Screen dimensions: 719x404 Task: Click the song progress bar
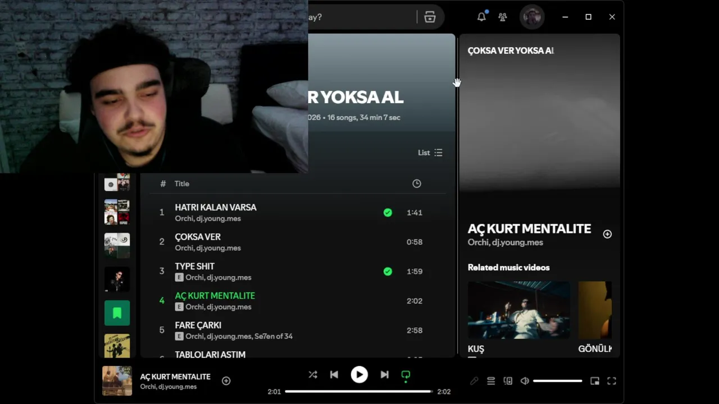pos(359,392)
